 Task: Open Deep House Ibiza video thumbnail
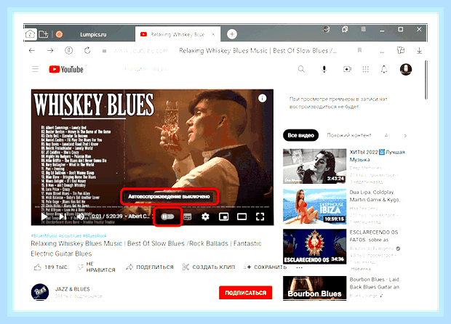click(315, 206)
